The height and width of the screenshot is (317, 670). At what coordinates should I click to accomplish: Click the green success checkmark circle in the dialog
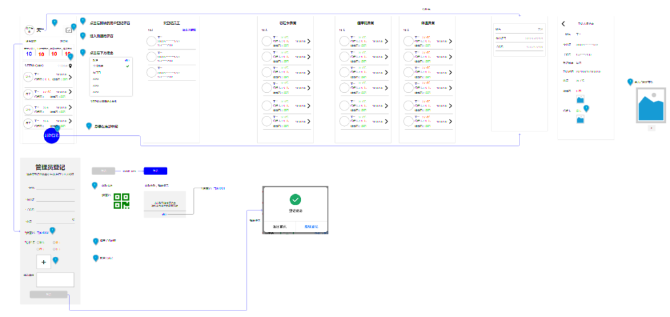pyautogui.click(x=295, y=199)
